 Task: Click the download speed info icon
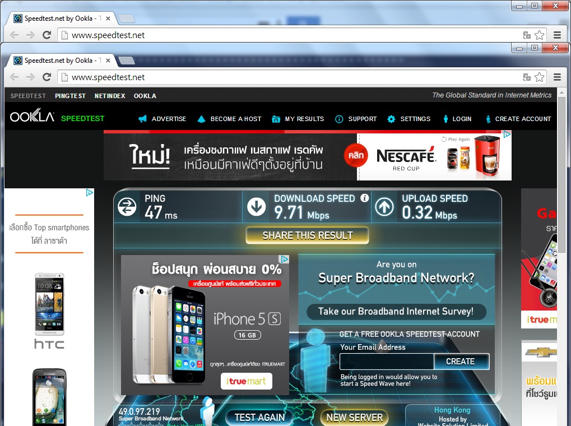365,198
